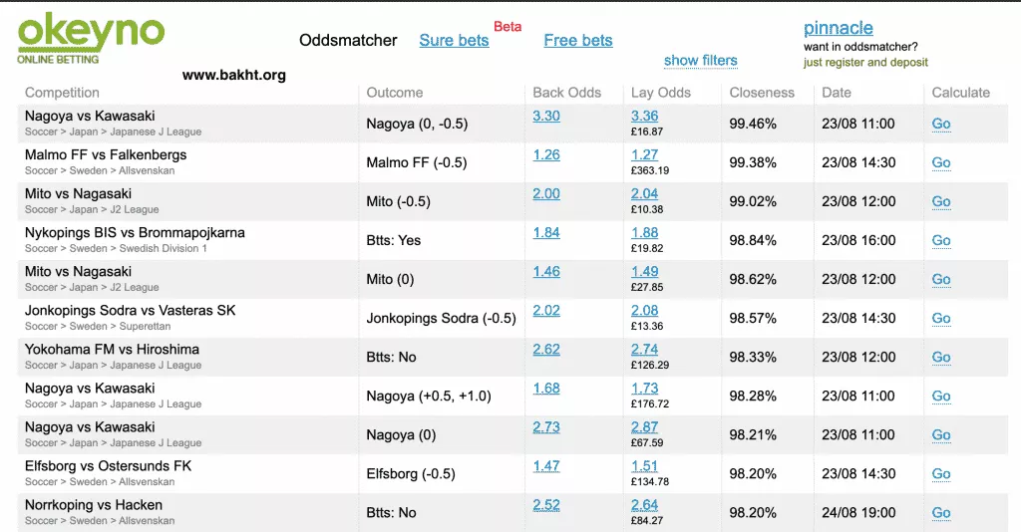Viewport: 1021px width, 532px height.
Task: Open Go calculator for Yokohama FM vs Hiroshima
Action: (x=940, y=358)
